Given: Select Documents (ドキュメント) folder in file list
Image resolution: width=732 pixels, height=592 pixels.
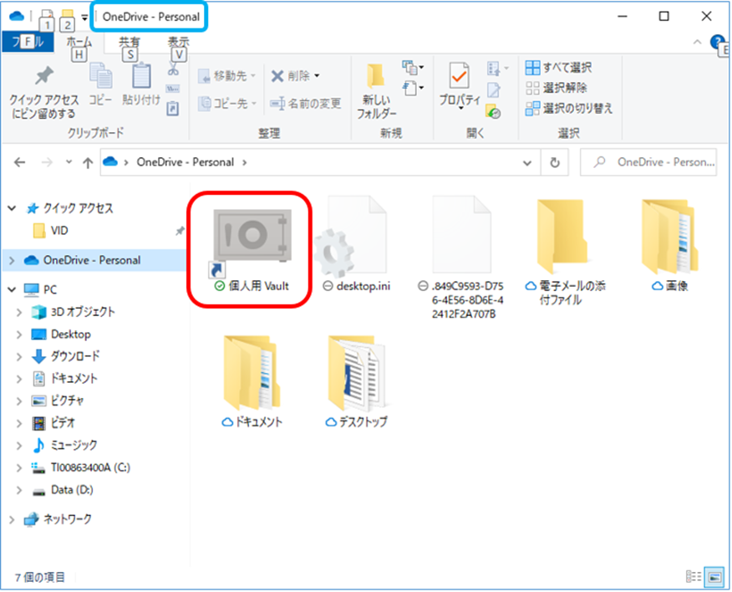Looking at the screenshot, I should tap(252, 380).
